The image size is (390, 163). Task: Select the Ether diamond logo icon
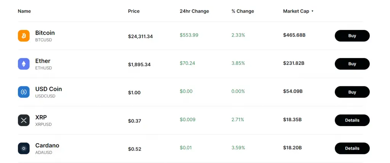[24, 64]
